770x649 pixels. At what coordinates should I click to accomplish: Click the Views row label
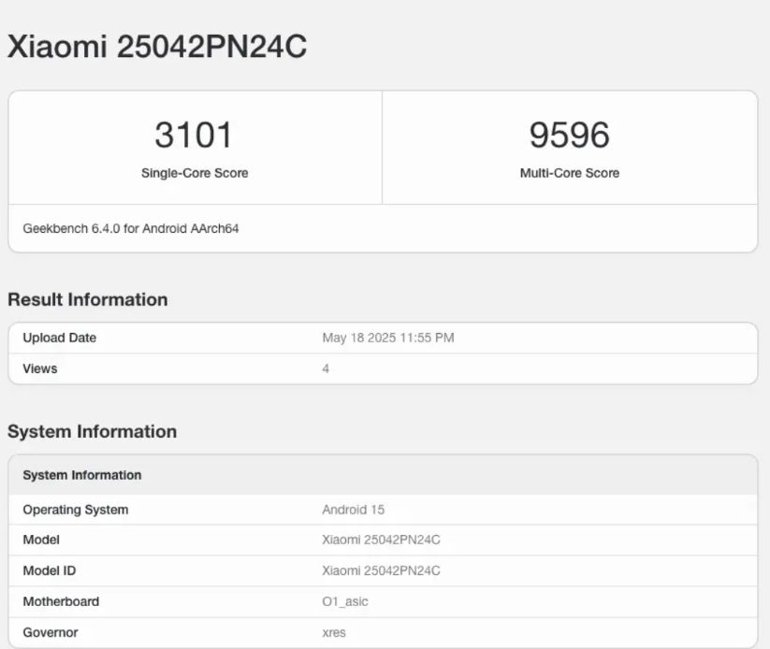tap(40, 368)
